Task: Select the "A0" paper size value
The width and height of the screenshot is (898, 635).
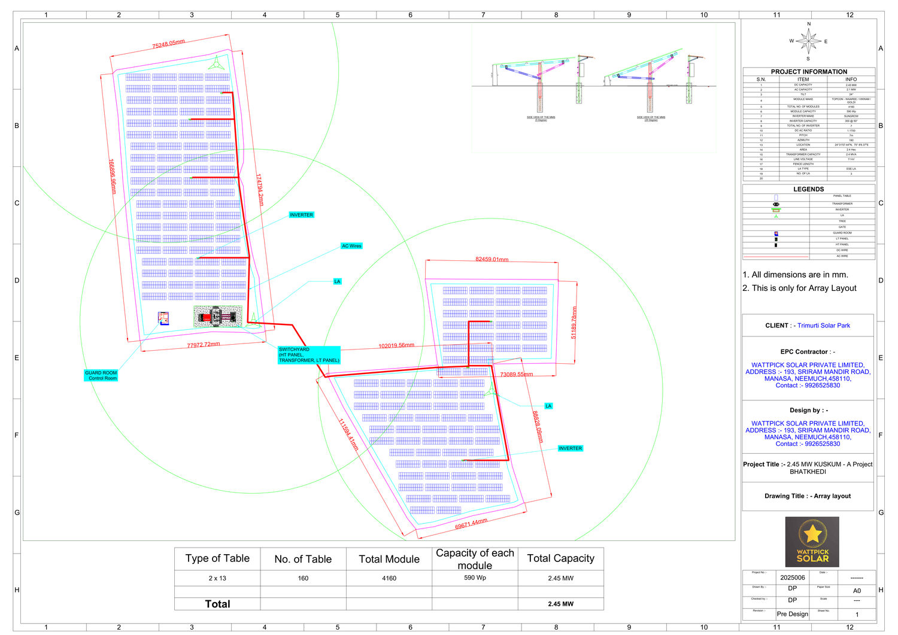Action: (x=857, y=591)
